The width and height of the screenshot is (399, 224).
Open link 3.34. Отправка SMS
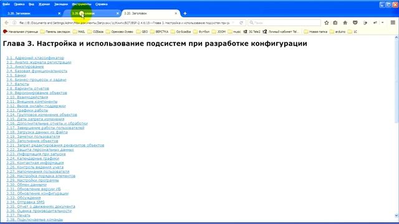pyautogui.click(x=26, y=202)
